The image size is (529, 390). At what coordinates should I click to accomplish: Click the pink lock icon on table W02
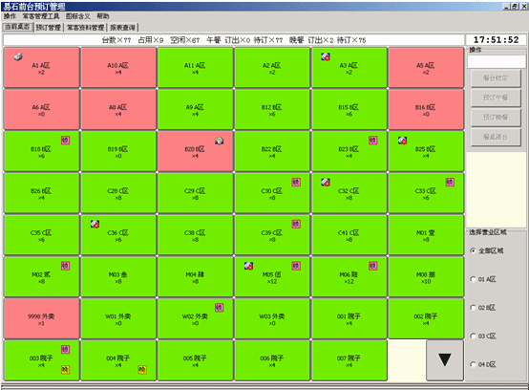pyautogui.click(x=220, y=307)
